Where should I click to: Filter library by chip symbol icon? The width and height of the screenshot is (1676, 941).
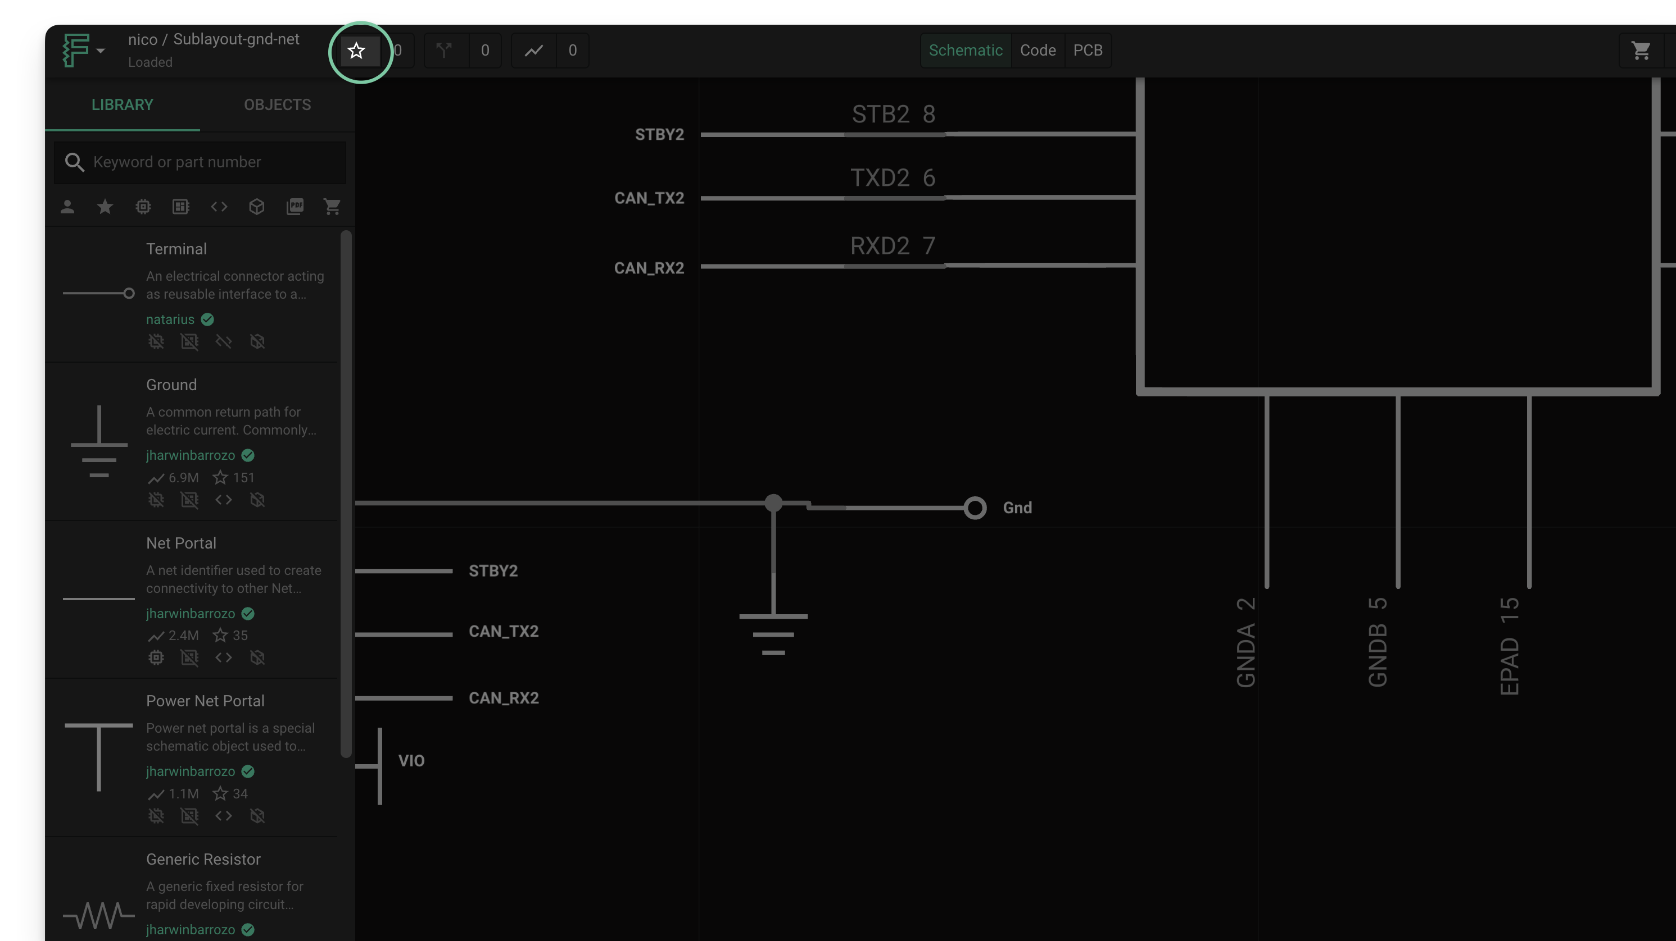[x=143, y=207]
